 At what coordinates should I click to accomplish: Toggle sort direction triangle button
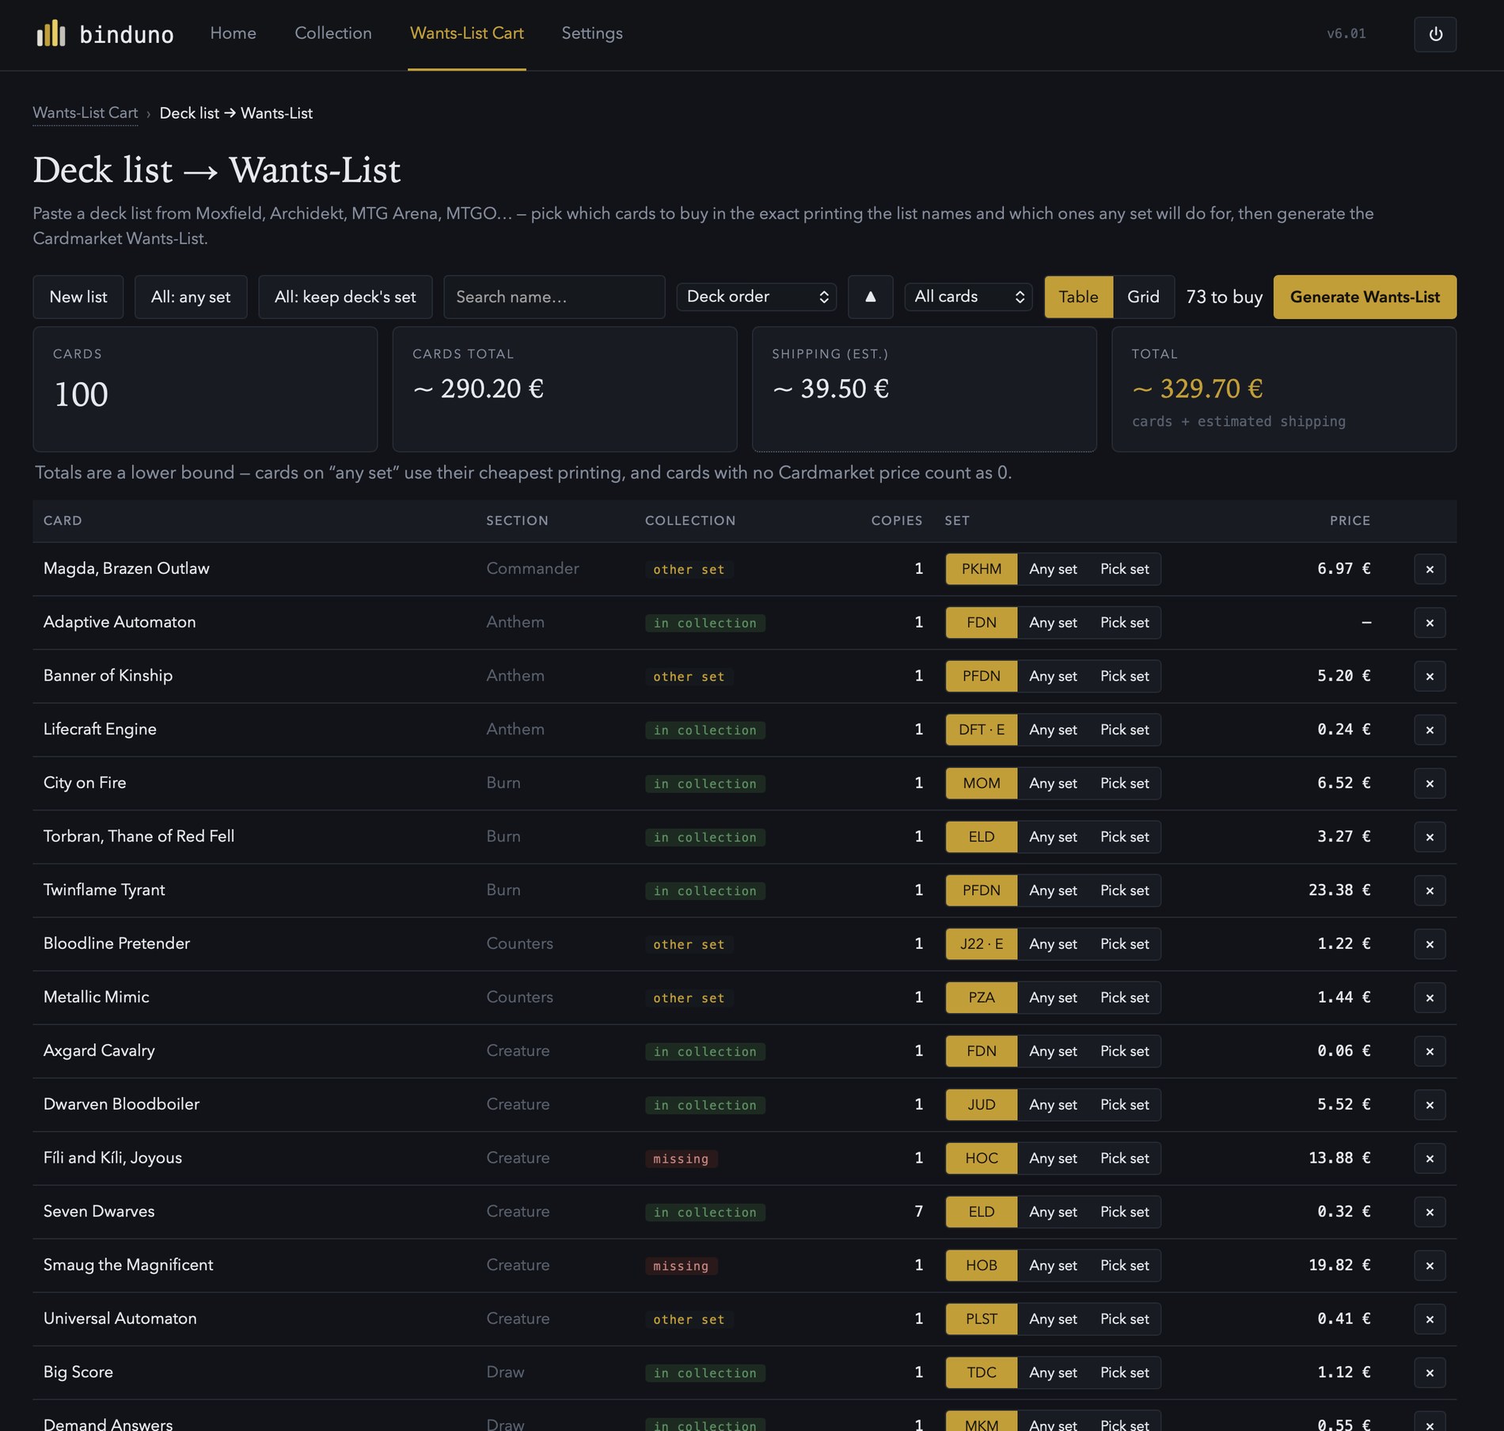[x=870, y=297]
